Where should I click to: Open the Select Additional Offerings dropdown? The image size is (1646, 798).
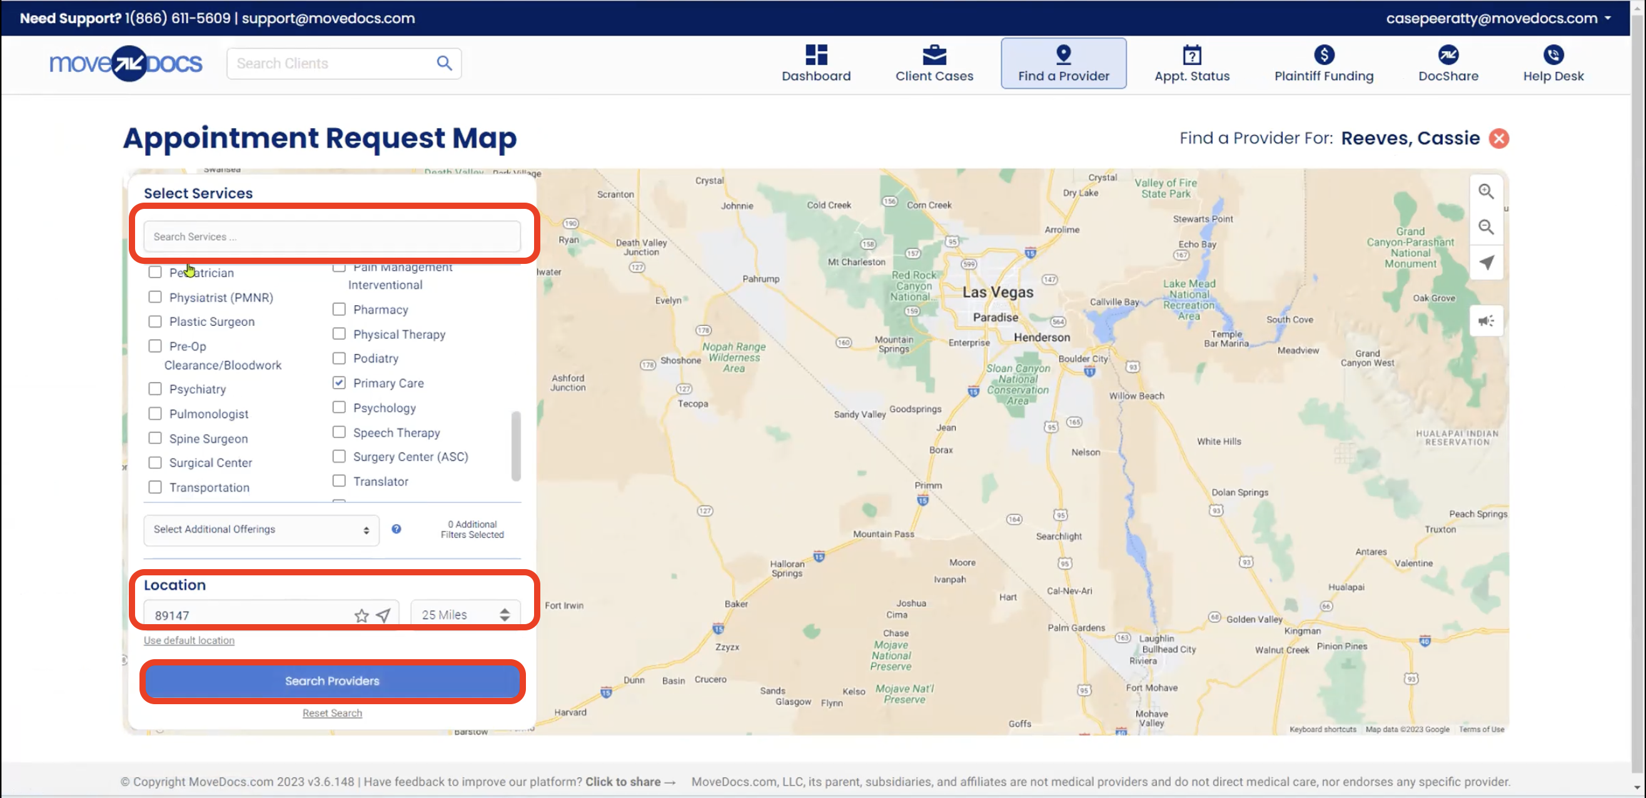point(261,530)
